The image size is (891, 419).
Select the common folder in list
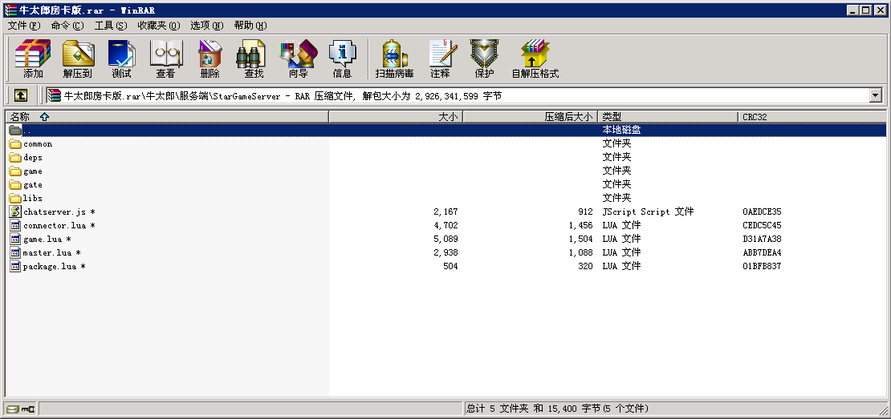pyautogui.click(x=38, y=144)
